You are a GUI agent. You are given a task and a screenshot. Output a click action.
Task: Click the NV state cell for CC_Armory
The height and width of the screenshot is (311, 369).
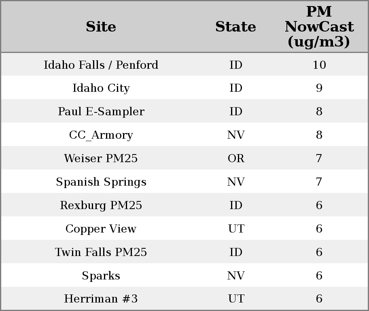click(x=236, y=135)
